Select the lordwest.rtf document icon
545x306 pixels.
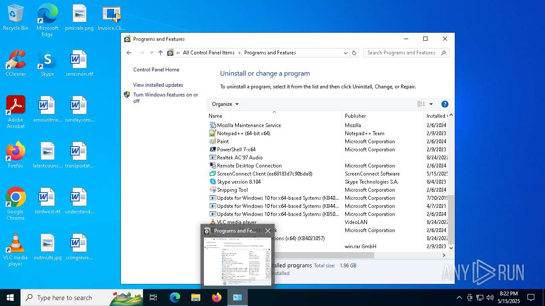(x=47, y=201)
